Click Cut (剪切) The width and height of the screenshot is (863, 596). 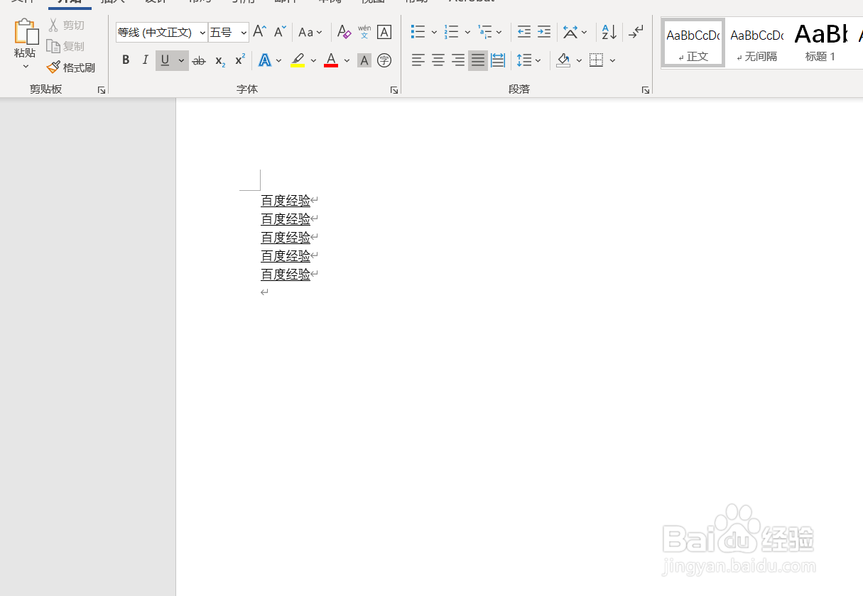coord(66,26)
